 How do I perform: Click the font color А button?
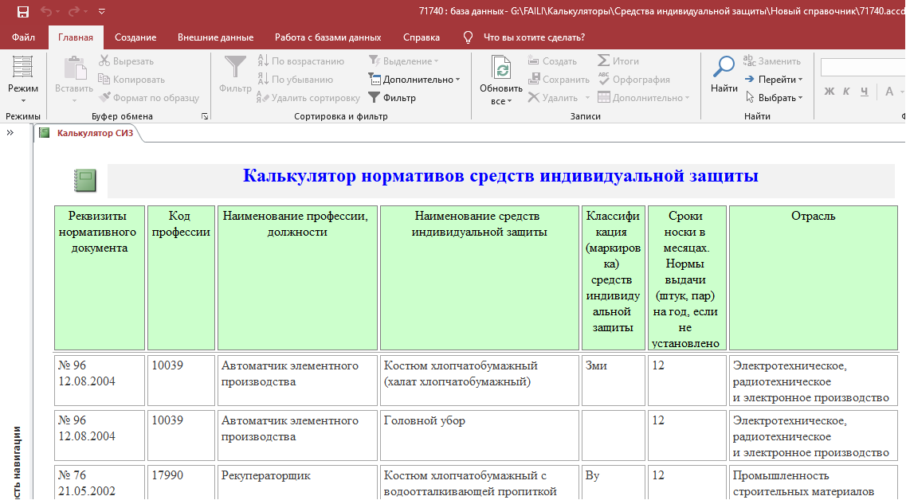tap(889, 92)
